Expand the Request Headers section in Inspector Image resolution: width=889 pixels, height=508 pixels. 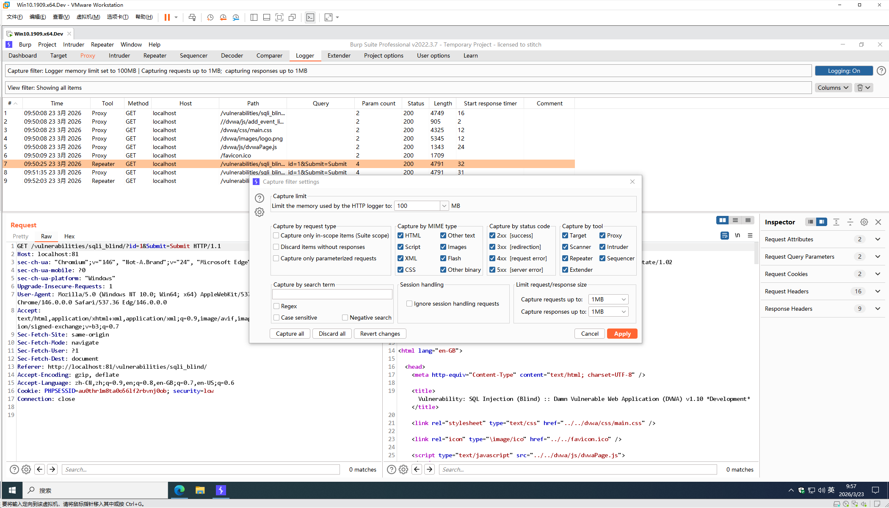pos(878,291)
